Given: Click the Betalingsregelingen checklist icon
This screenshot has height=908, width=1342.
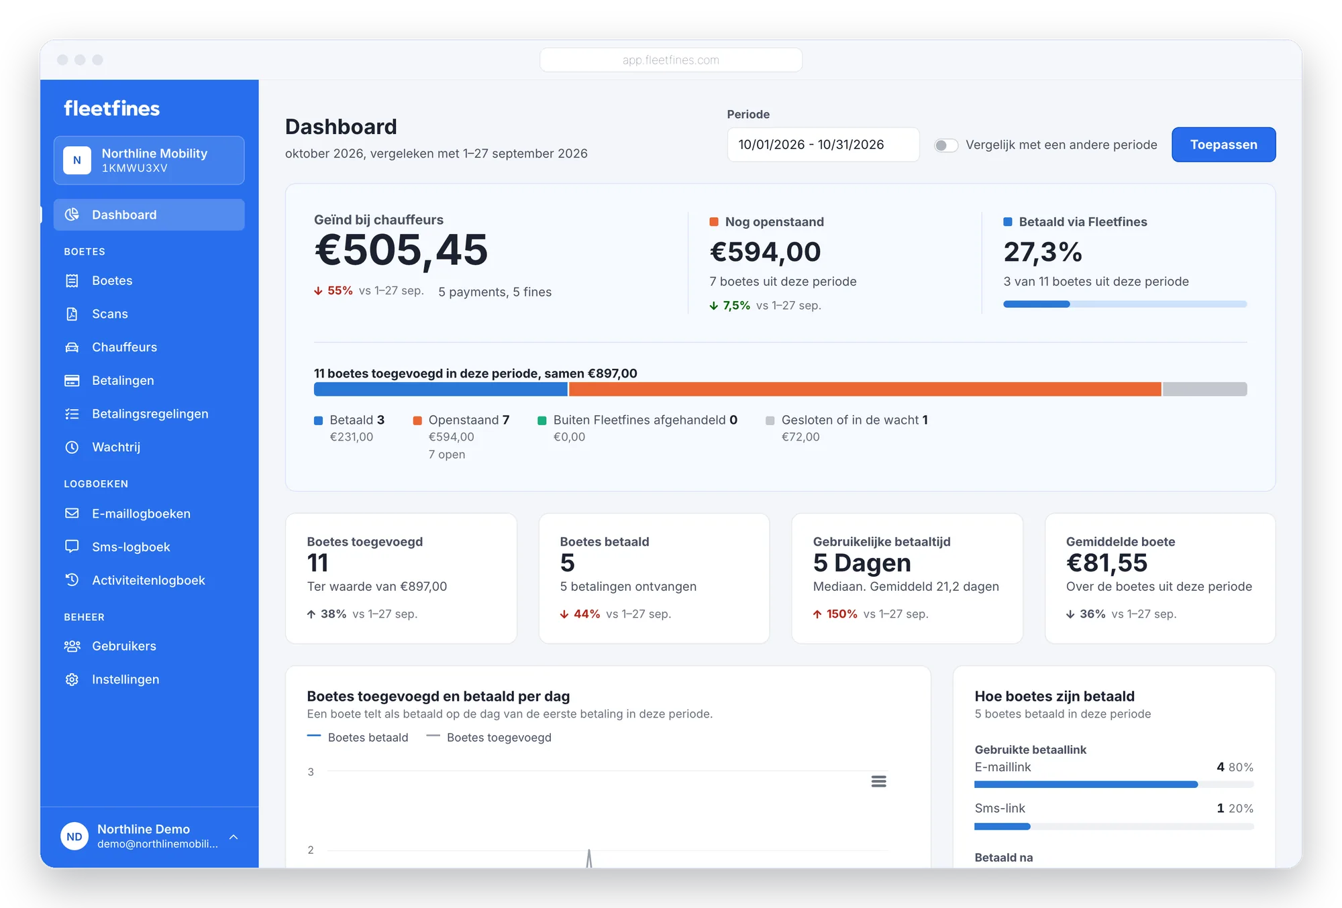Looking at the screenshot, I should [72, 414].
